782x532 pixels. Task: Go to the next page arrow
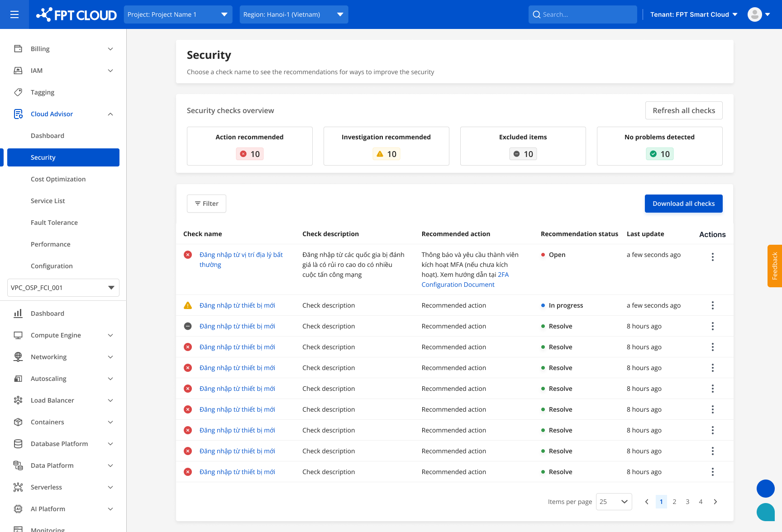(715, 502)
